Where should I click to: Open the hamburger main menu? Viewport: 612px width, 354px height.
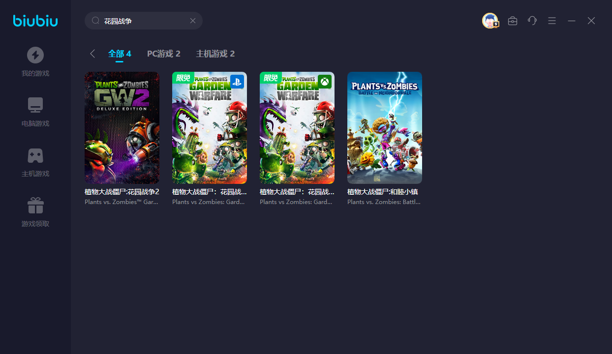tap(552, 21)
